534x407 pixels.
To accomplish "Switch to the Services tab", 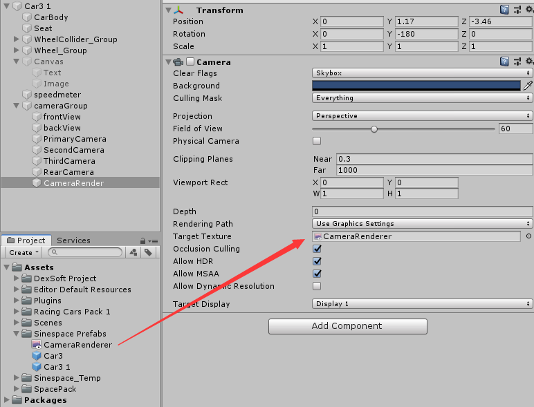I will point(73,240).
